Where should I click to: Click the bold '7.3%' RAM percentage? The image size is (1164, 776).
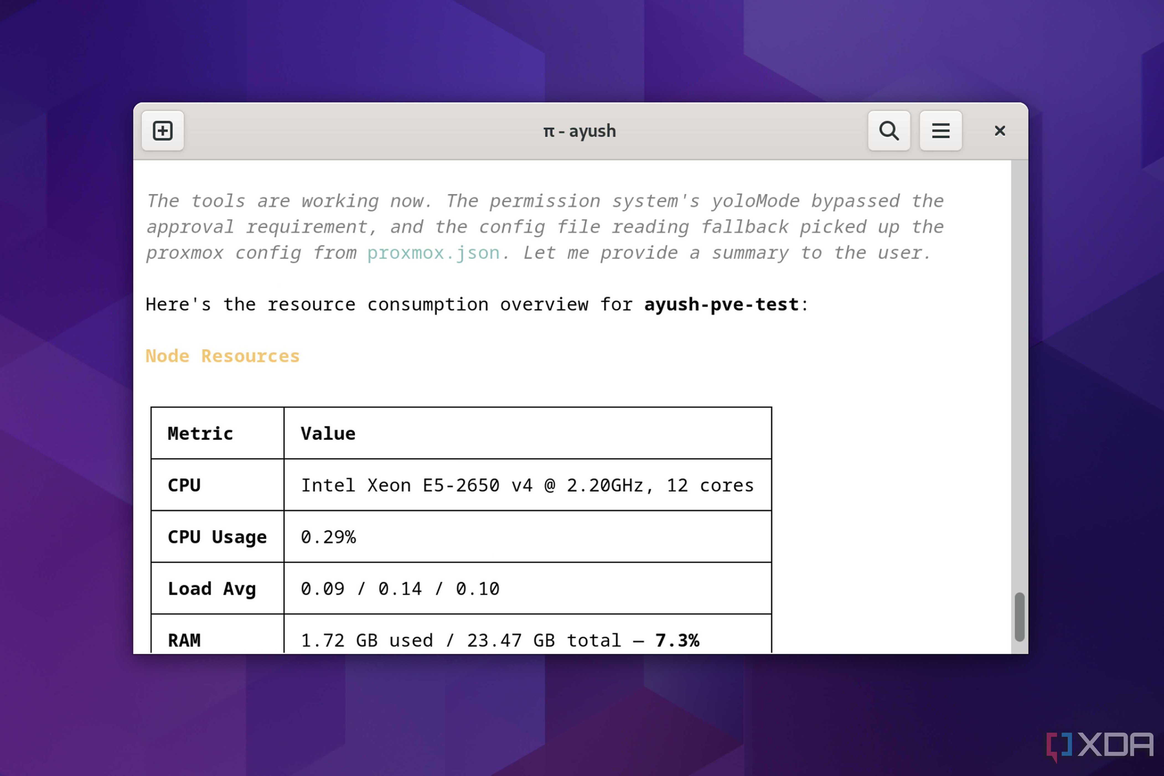tap(677, 640)
